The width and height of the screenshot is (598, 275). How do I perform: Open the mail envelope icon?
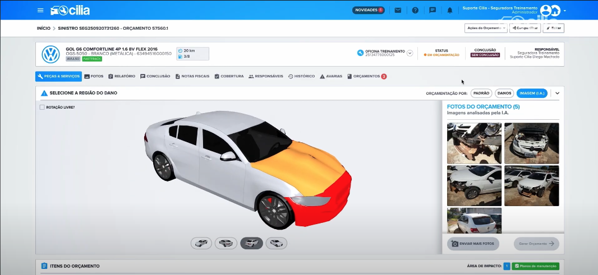[398, 10]
